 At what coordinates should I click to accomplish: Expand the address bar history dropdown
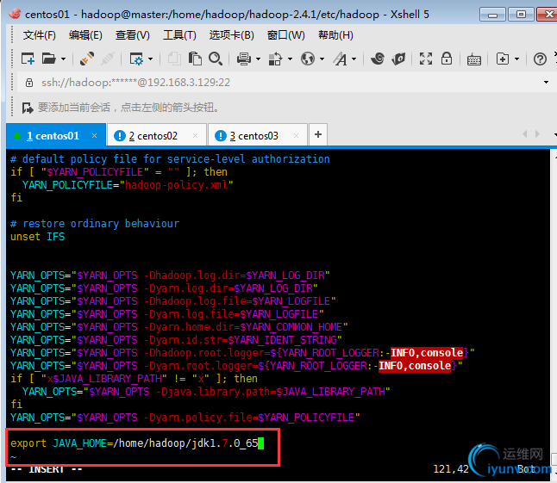(546, 83)
